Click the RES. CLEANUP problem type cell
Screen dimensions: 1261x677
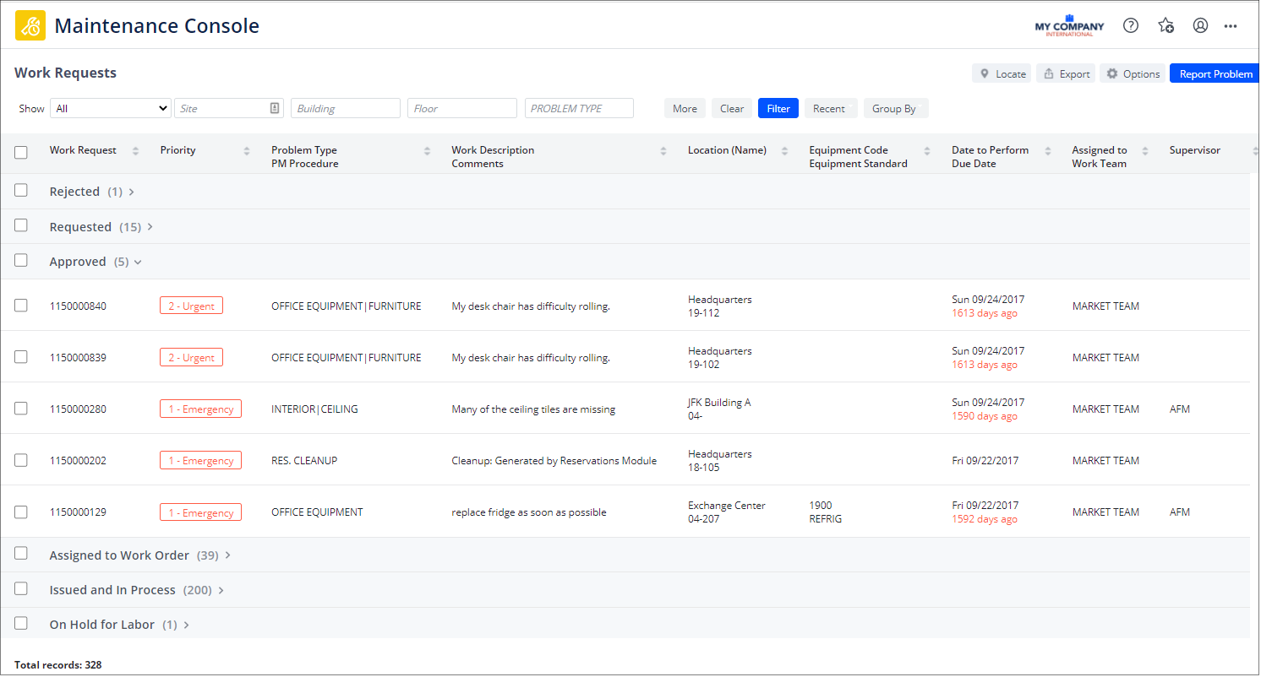[x=304, y=461]
